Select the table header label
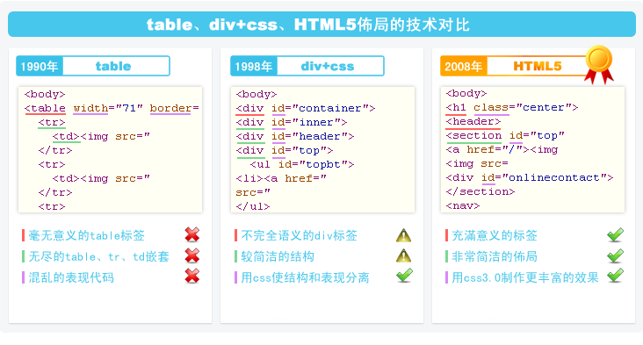643x345 pixels. [x=113, y=67]
